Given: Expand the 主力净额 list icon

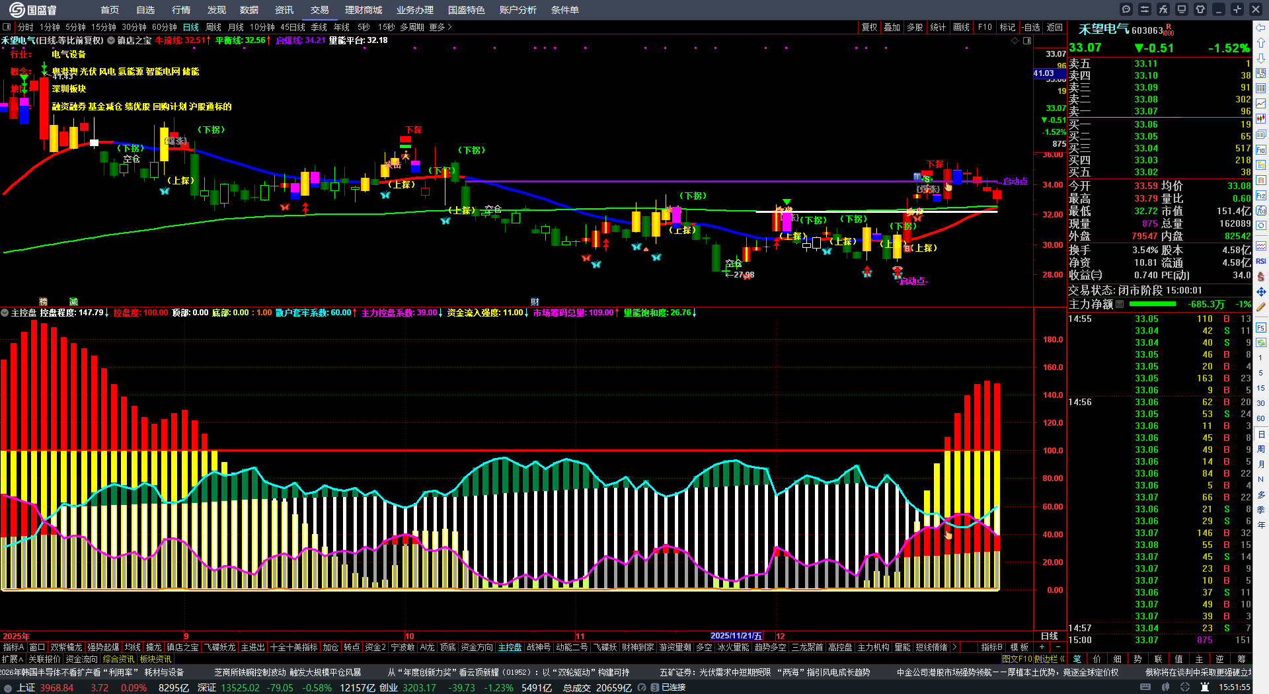Looking at the screenshot, I should tap(1120, 304).
